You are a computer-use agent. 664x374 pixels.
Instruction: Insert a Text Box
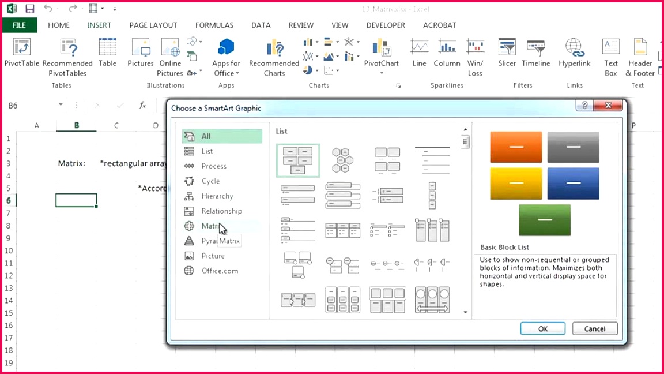(x=610, y=58)
